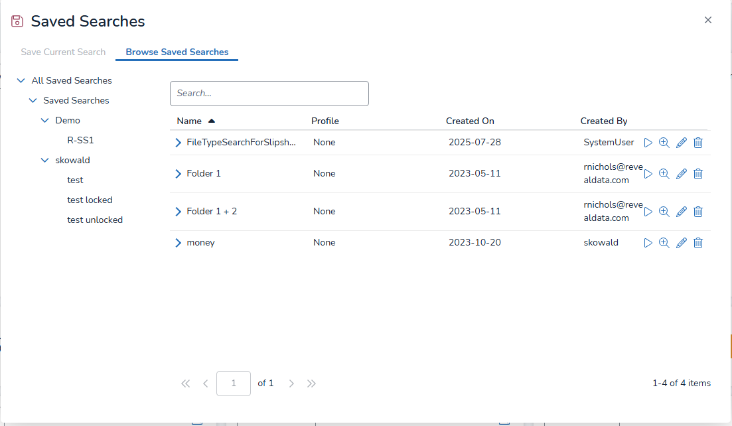Focus the Search input field

point(269,94)
